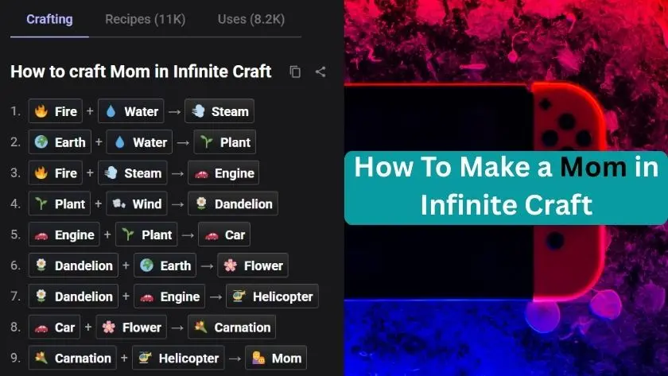Select Earth ingredient in step 6
668x376 pixels.
coord(165,266)
